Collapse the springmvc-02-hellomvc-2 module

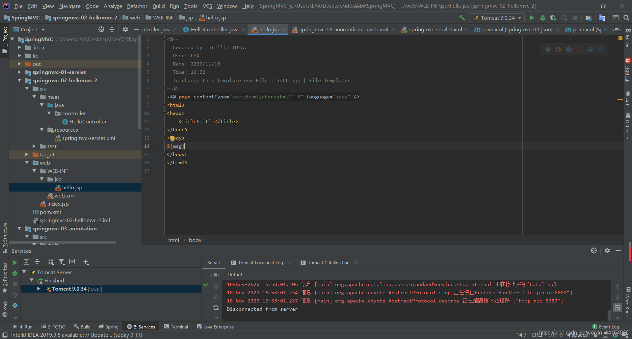[19, 80]
